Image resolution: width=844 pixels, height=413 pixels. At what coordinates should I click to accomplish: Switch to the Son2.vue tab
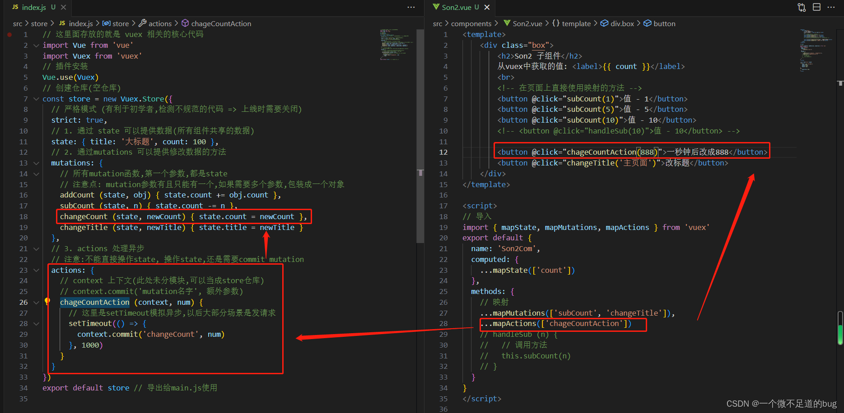pos(456,7)
